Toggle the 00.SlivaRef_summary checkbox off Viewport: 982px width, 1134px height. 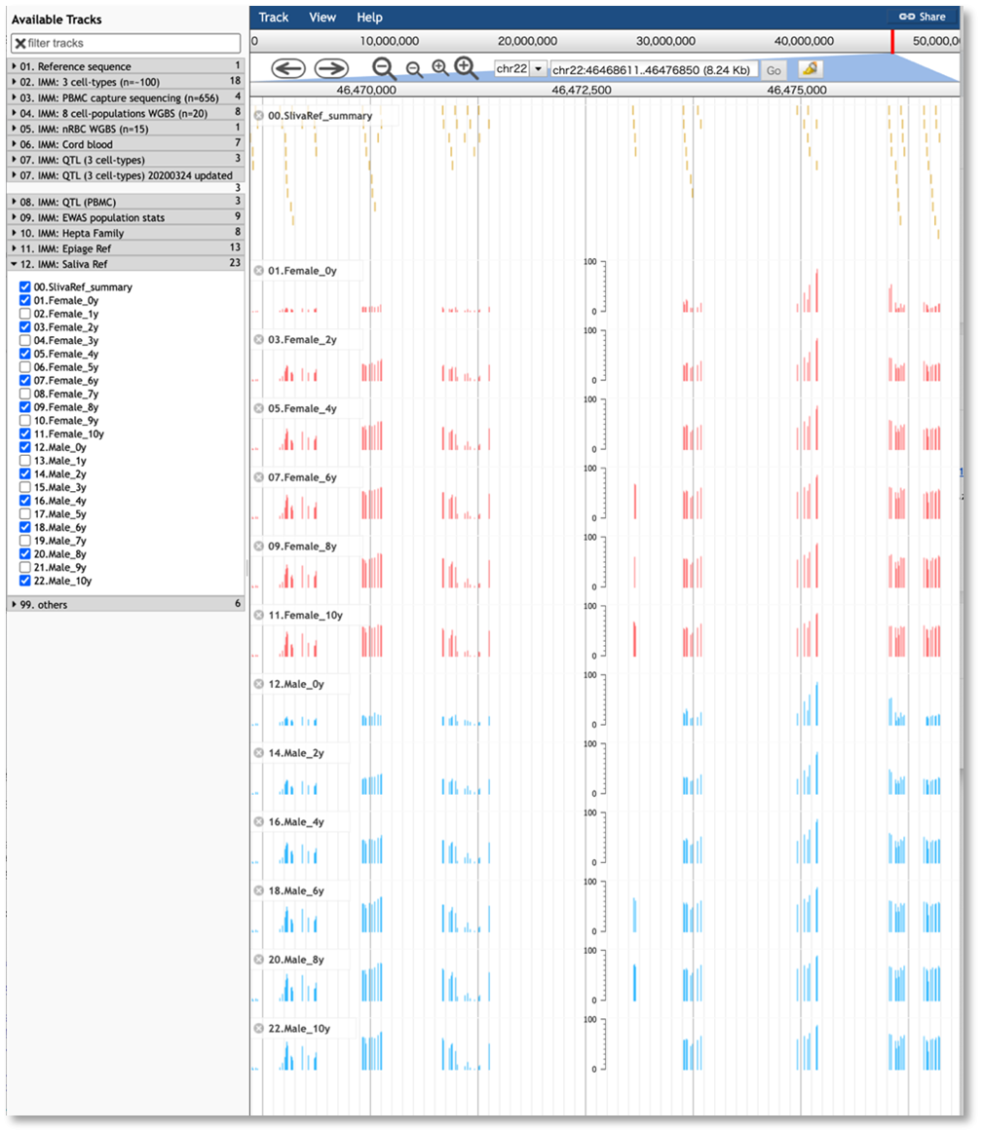point(25,287)
